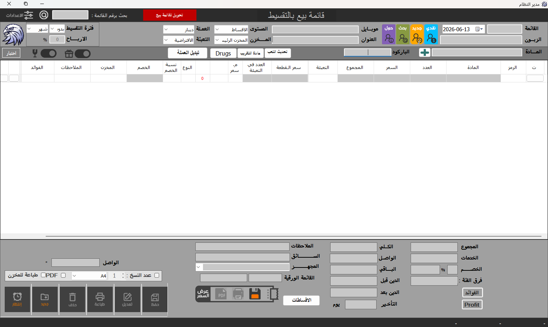The width and height of the screenshot is (548, 327).
Task: Expand the العملة currency dropdown
Action: [x=179, y=29]
